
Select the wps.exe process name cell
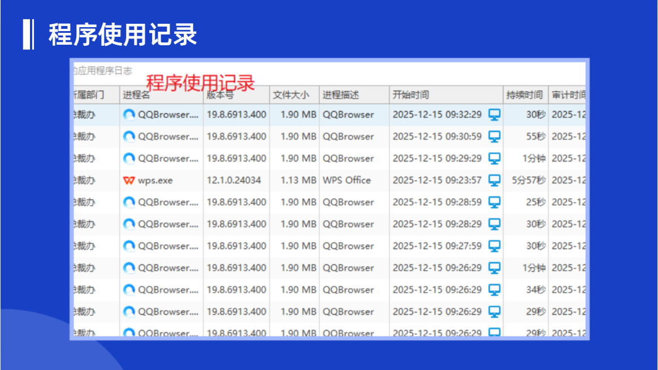coord(162,180)
